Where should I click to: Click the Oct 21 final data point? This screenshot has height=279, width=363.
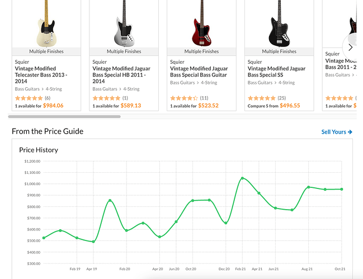coord(342,189)
